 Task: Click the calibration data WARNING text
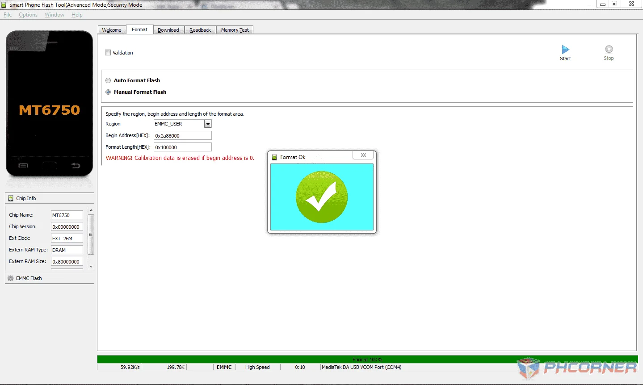pyautogui.click(x=180, y=158)
